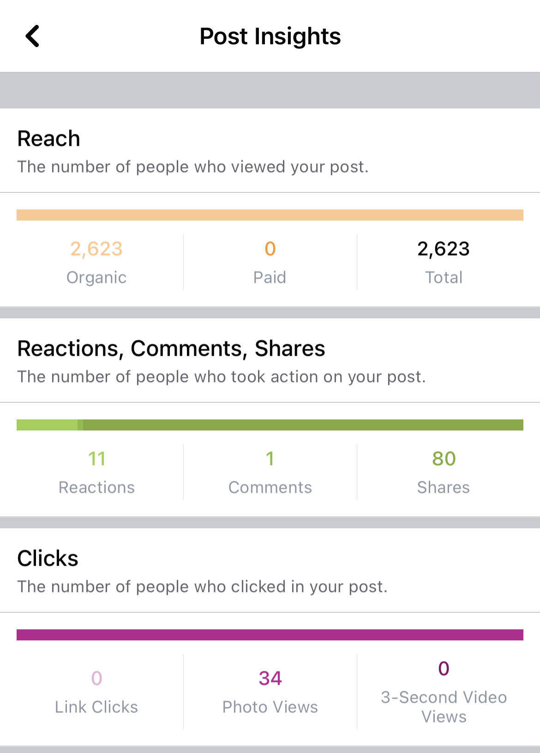Screen dimensions: 540x753
Task: Select the Post Insights page title
Action: (x=270, y=36)
